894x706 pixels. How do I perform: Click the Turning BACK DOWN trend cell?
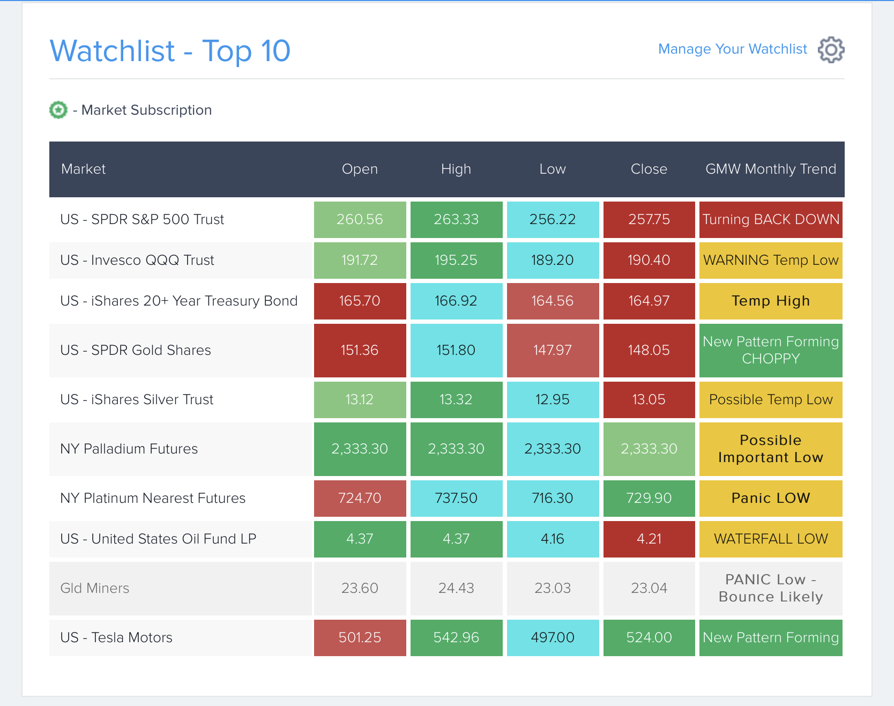pos(771,220)
